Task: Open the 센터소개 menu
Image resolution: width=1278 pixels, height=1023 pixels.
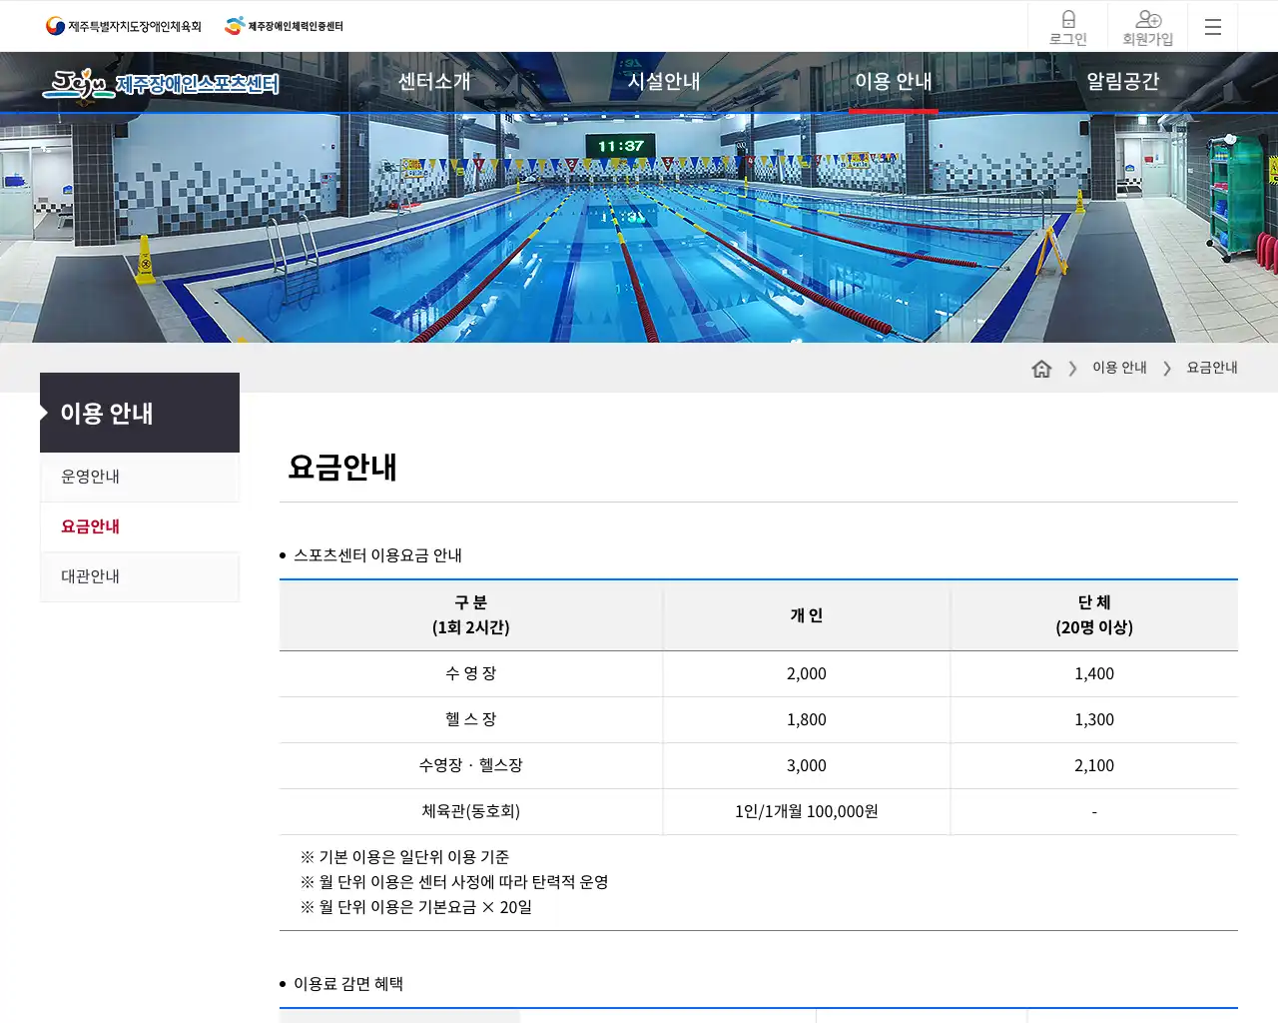Action: click(x=434, y=81)
